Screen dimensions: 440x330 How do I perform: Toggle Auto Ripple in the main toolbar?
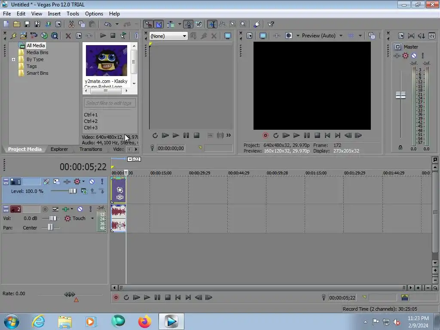171,24
